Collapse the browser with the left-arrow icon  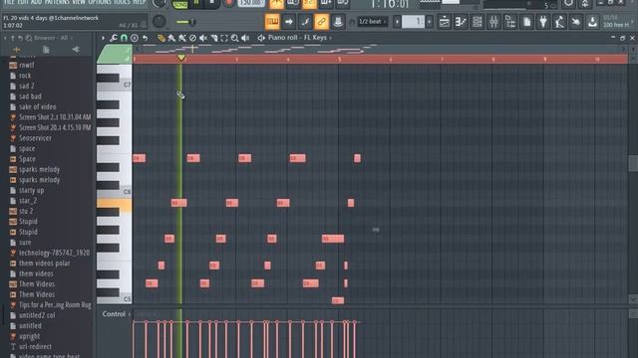[x=76, y=50]
